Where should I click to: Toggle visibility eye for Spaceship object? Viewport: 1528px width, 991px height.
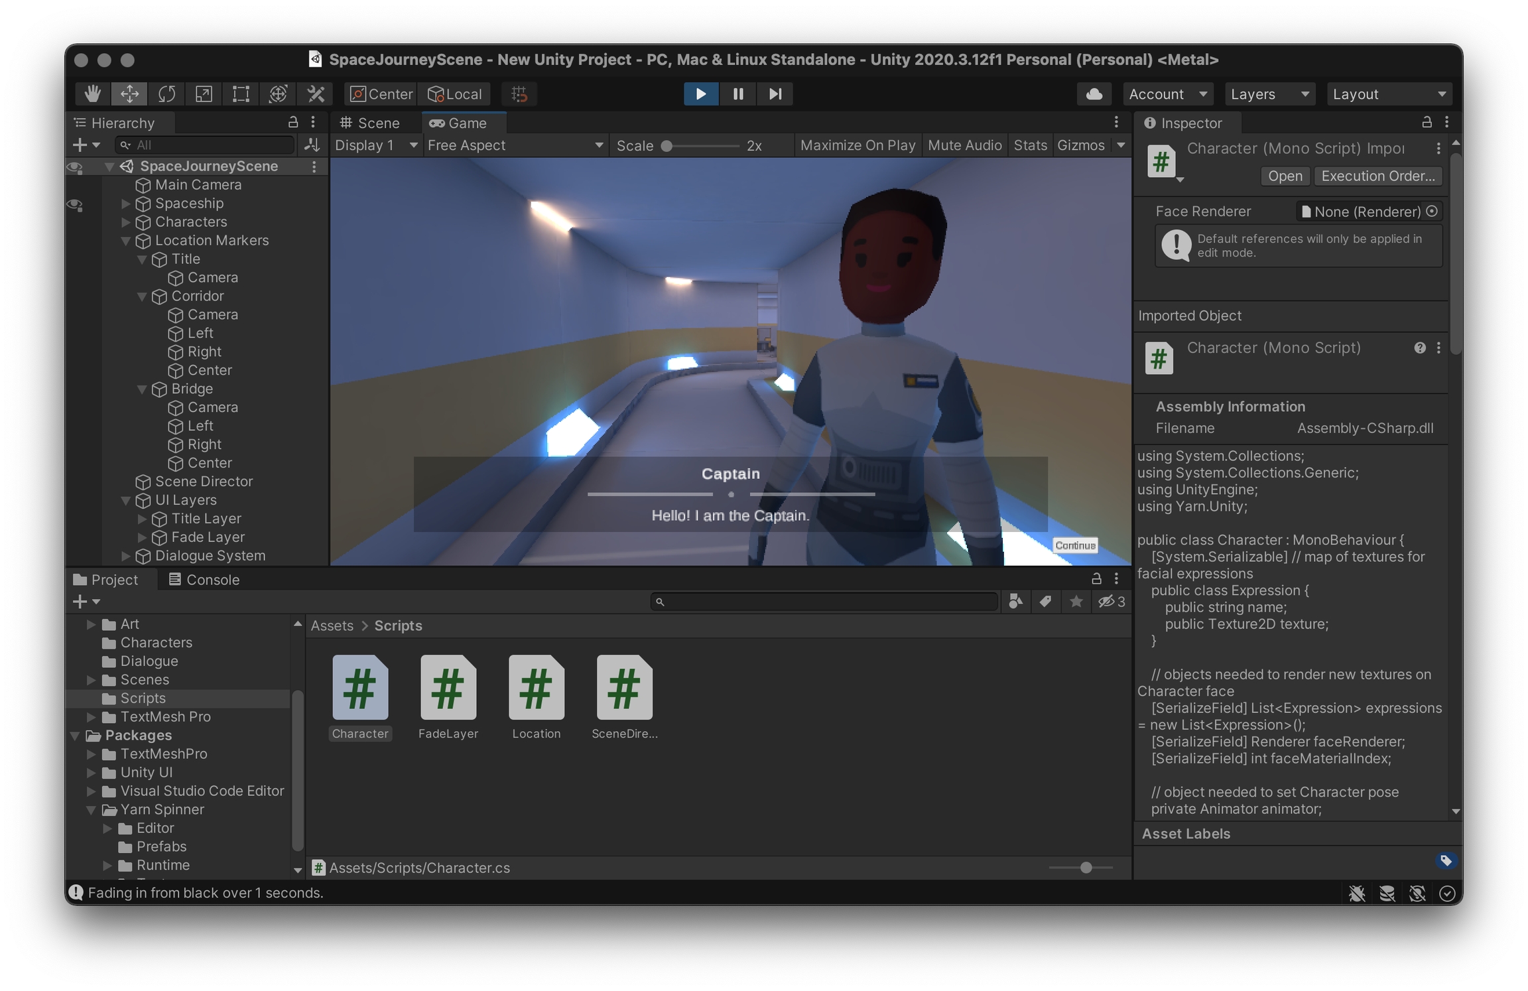tap(75, 204)
